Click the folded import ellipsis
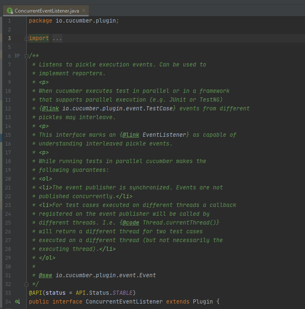The height and width of the screenshot is (309, 305). [x=57, y=38]
